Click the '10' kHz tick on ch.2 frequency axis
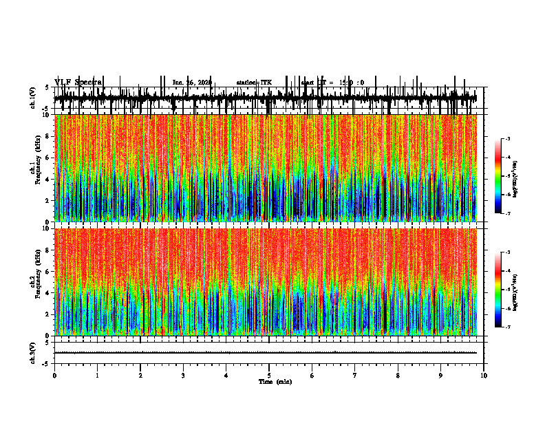The height and width of the screenshot is (421, 545). (47, 228)
